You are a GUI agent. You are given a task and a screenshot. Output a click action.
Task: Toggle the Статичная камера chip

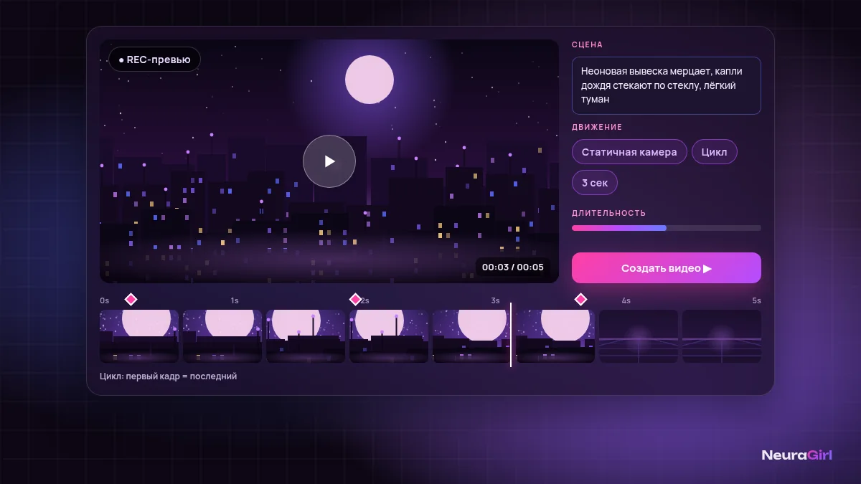point(629,152)
